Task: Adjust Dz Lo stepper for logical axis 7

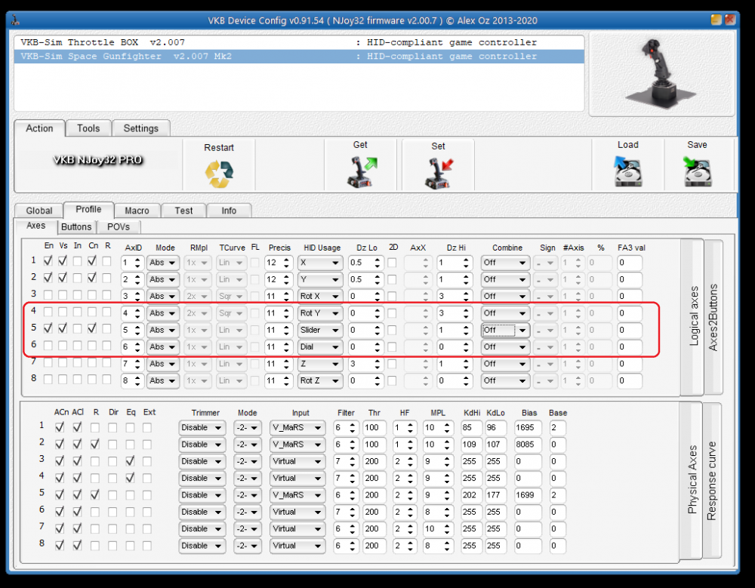Action: click(x=377, y=364)
